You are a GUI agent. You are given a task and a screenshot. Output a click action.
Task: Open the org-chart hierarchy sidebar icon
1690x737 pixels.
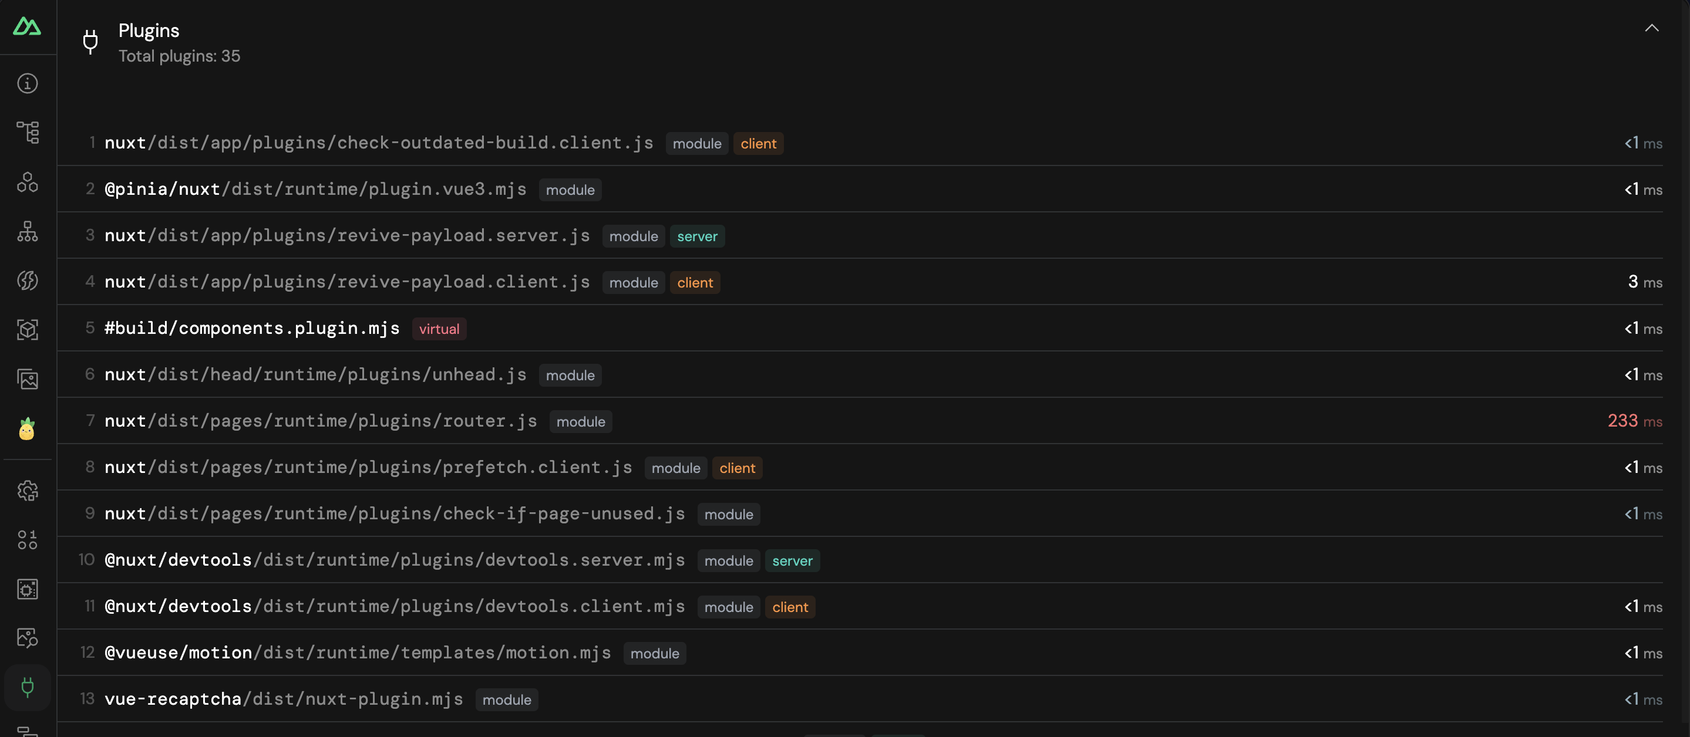tap(27, 231)
